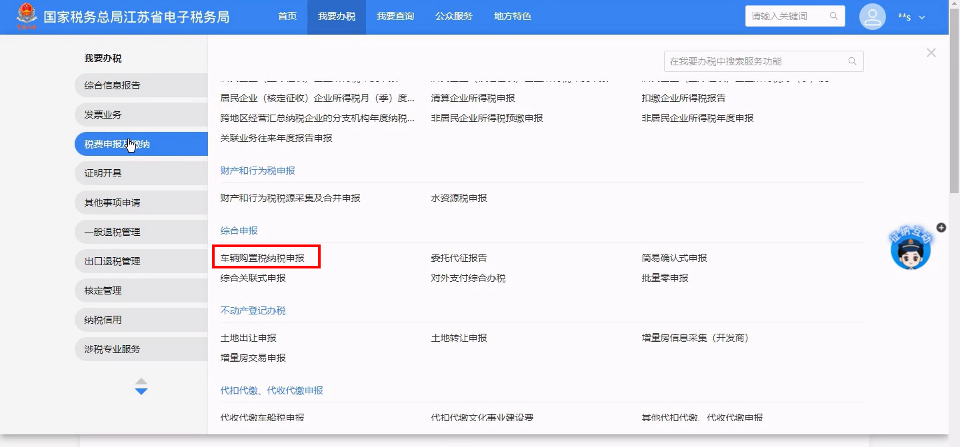The height and width of the screenshot is (447, 960).
Task: Click magnifier in service function search box
Action: point(852,61)
